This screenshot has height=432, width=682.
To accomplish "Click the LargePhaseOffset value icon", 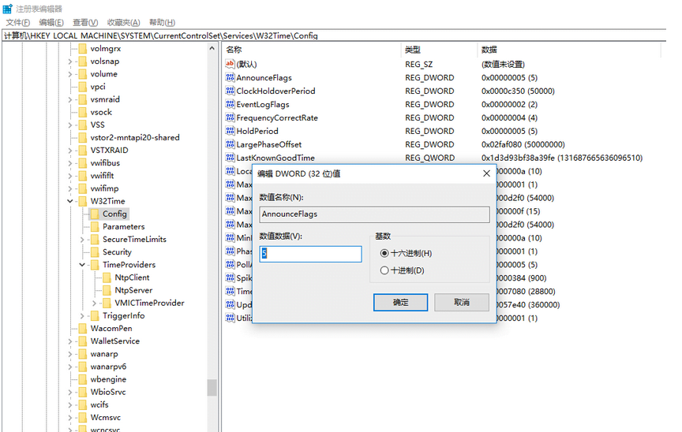I will (230, 144).
